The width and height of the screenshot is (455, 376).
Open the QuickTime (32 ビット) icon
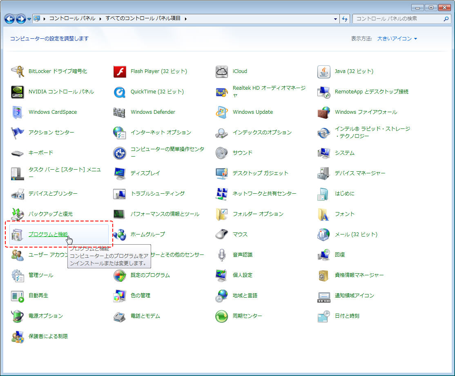pyautogui.click(x=120, y=92)
